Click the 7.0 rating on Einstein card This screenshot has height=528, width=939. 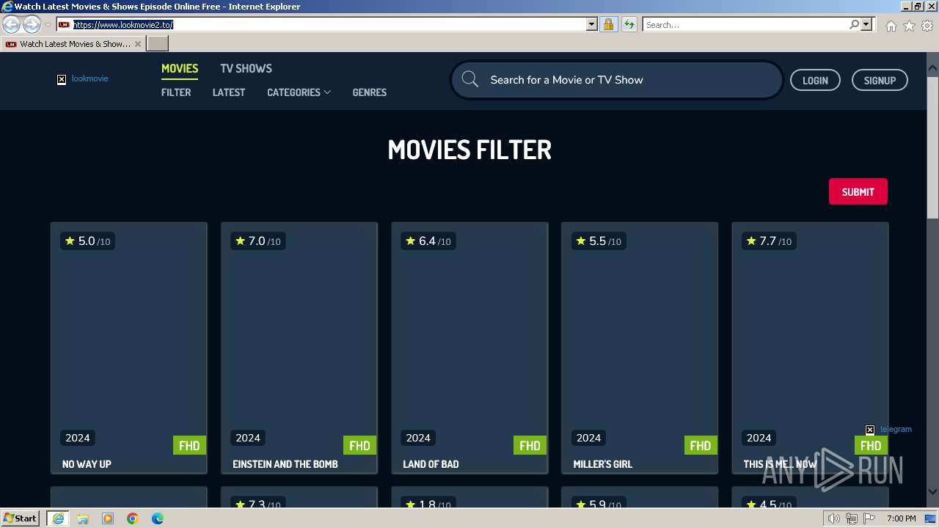point(257,241)
